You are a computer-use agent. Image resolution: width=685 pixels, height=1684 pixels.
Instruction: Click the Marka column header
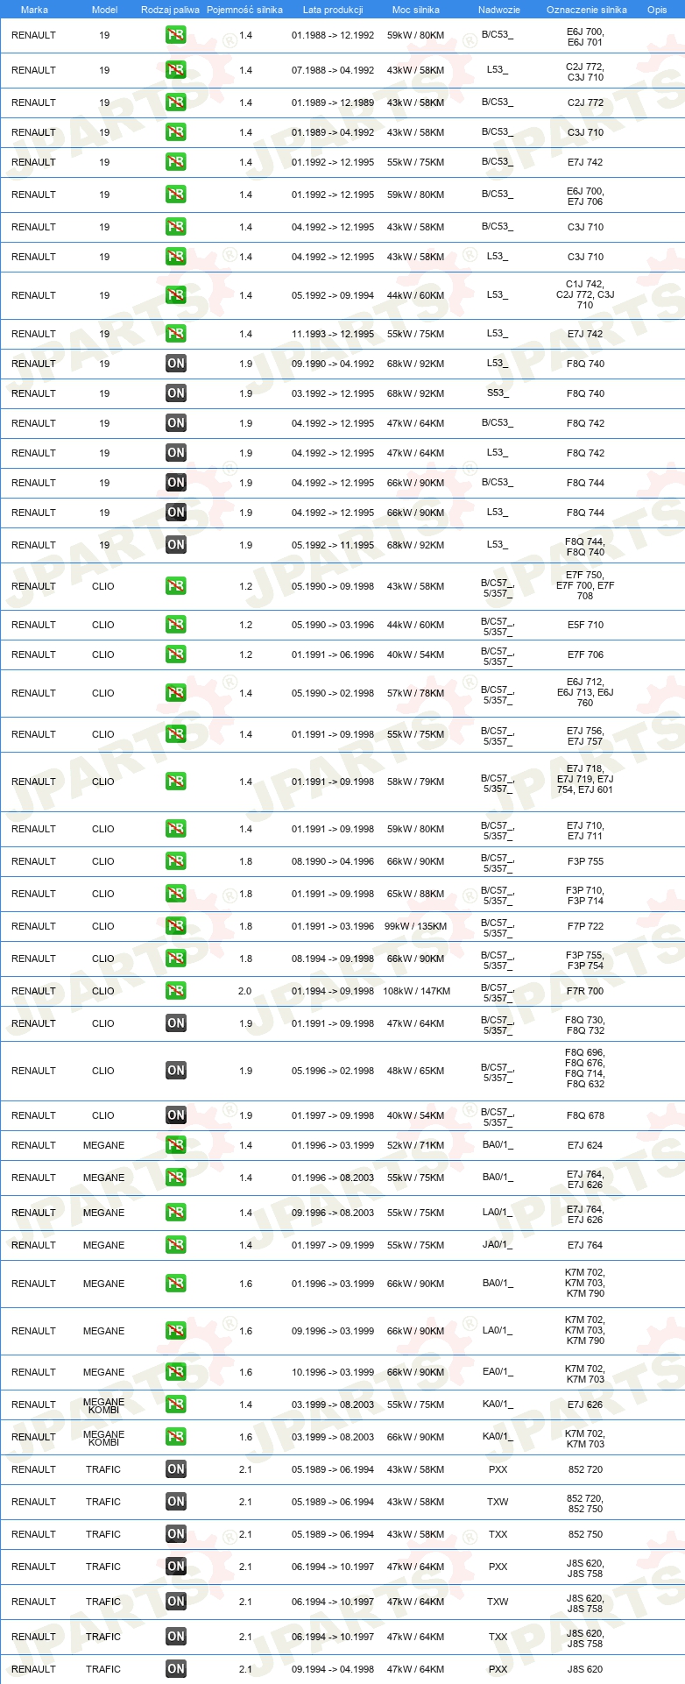pyautogui.click(x=34, y=10)
